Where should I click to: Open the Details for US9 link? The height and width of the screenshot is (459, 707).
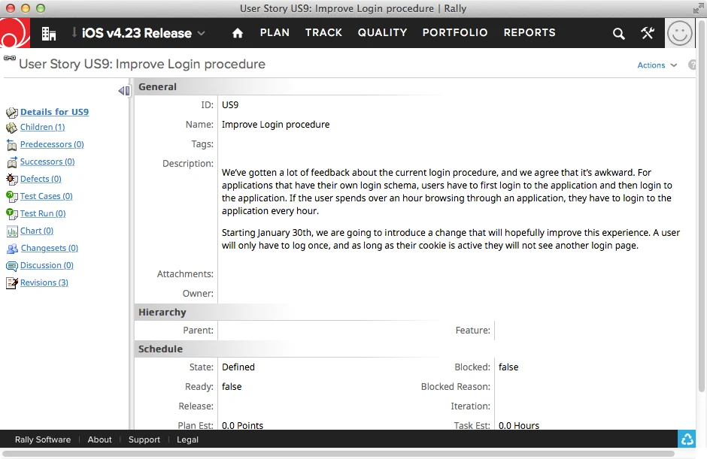pyautogui.click(x=55, y=112)
